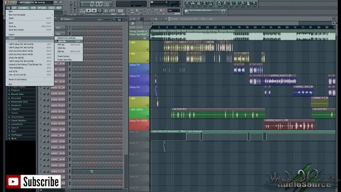
Task: Open the playlist view shortcut icon
Action: pyautogui.click(x=187, y=3)
